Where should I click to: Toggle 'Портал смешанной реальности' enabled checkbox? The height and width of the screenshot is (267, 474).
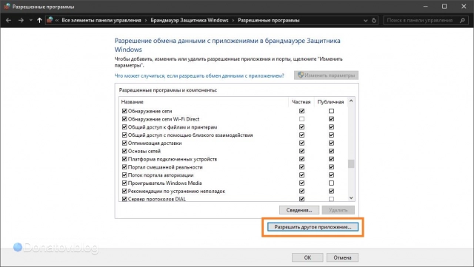(124, 167)
